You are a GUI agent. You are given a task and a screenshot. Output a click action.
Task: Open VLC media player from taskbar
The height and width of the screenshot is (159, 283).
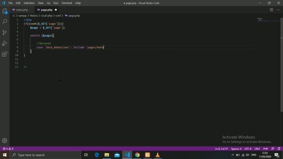[x=157, y=155]
